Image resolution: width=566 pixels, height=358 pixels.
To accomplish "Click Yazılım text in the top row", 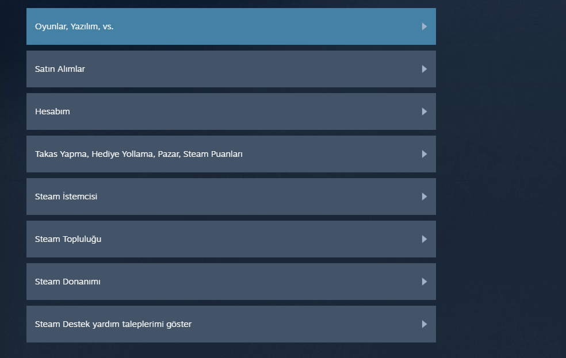I will 85,26.
